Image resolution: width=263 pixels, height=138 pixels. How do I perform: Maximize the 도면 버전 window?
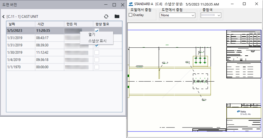point(114,5)
